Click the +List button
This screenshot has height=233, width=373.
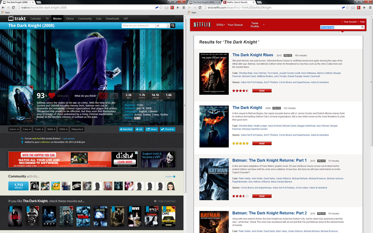(139, 129)
